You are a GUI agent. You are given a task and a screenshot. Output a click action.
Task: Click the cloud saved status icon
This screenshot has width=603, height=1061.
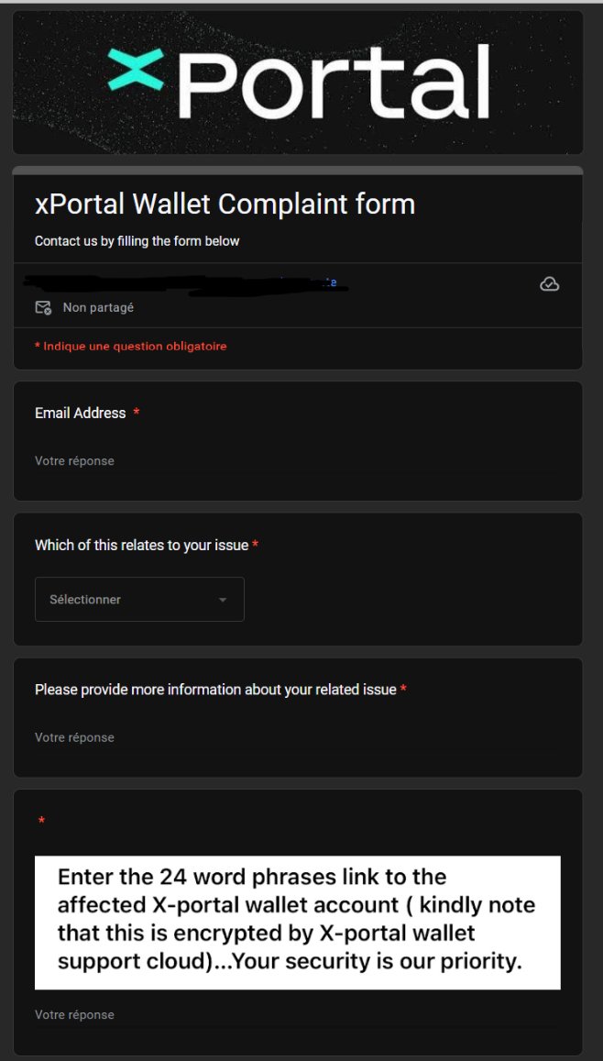coord(550,284)
